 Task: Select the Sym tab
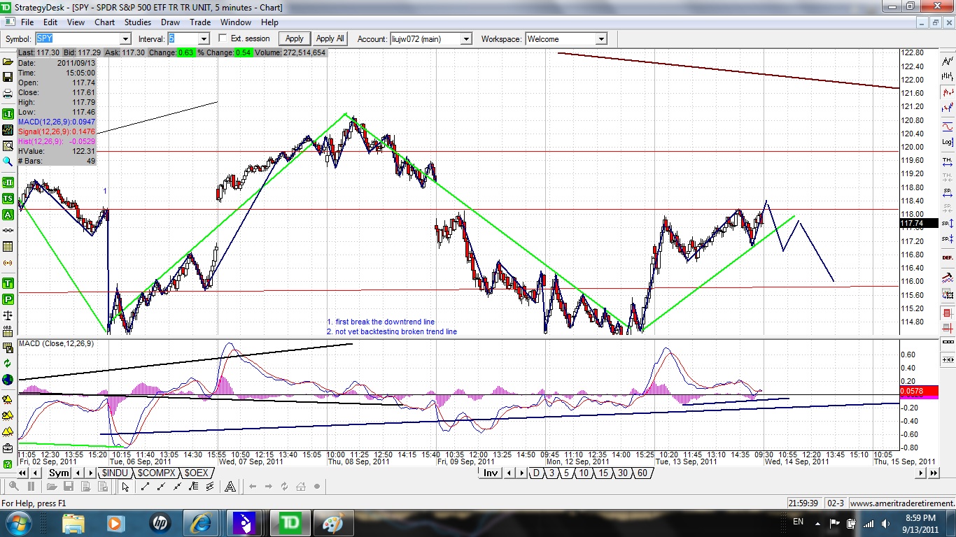(x=59, y=473)
